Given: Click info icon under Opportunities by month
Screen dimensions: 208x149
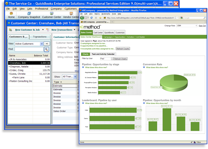Looking at the screenshot, I should tap(144, 103).
